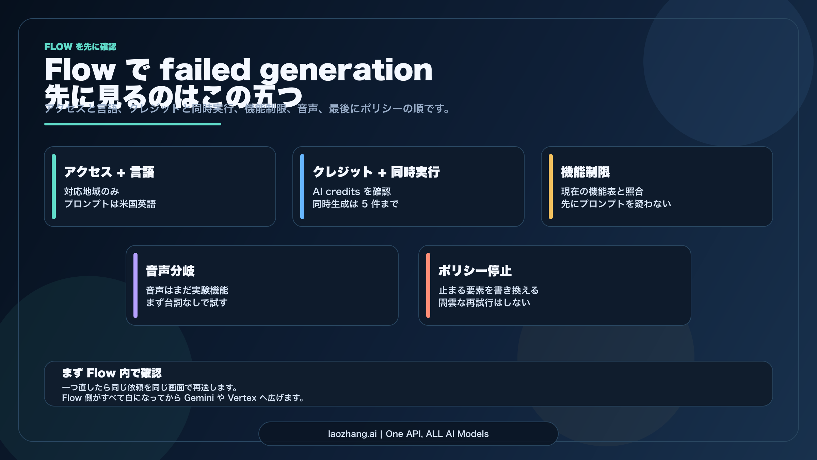
Task: Click the FLOW を先に確認 header label
Action: pos(80,47)
